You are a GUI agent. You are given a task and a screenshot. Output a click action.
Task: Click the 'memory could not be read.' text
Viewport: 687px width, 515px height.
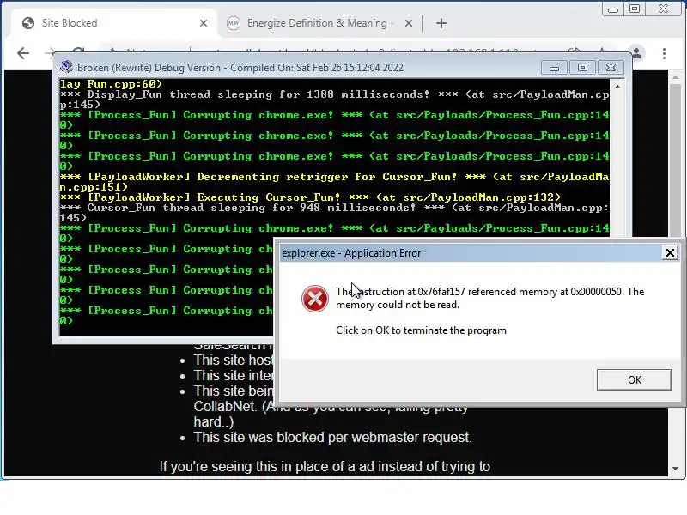[x=398, y=305]
